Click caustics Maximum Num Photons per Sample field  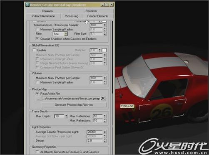pos(96,25)
